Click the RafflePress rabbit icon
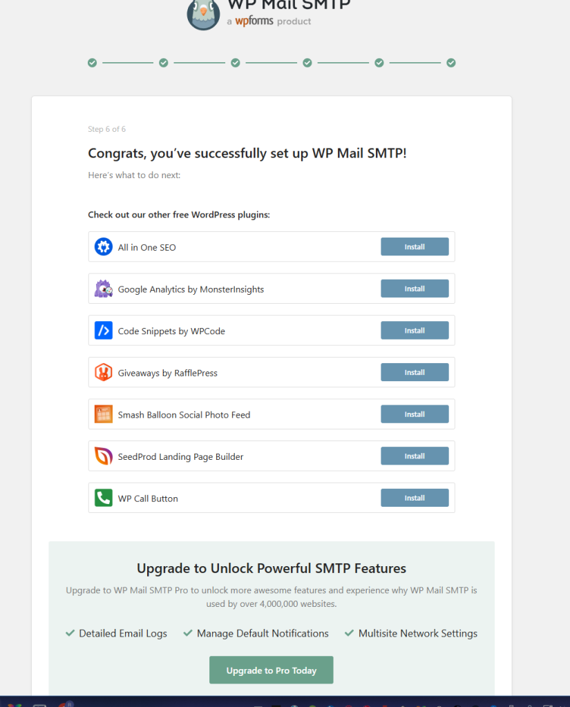This screenshot has width=570, height=707. pos(104,373)
